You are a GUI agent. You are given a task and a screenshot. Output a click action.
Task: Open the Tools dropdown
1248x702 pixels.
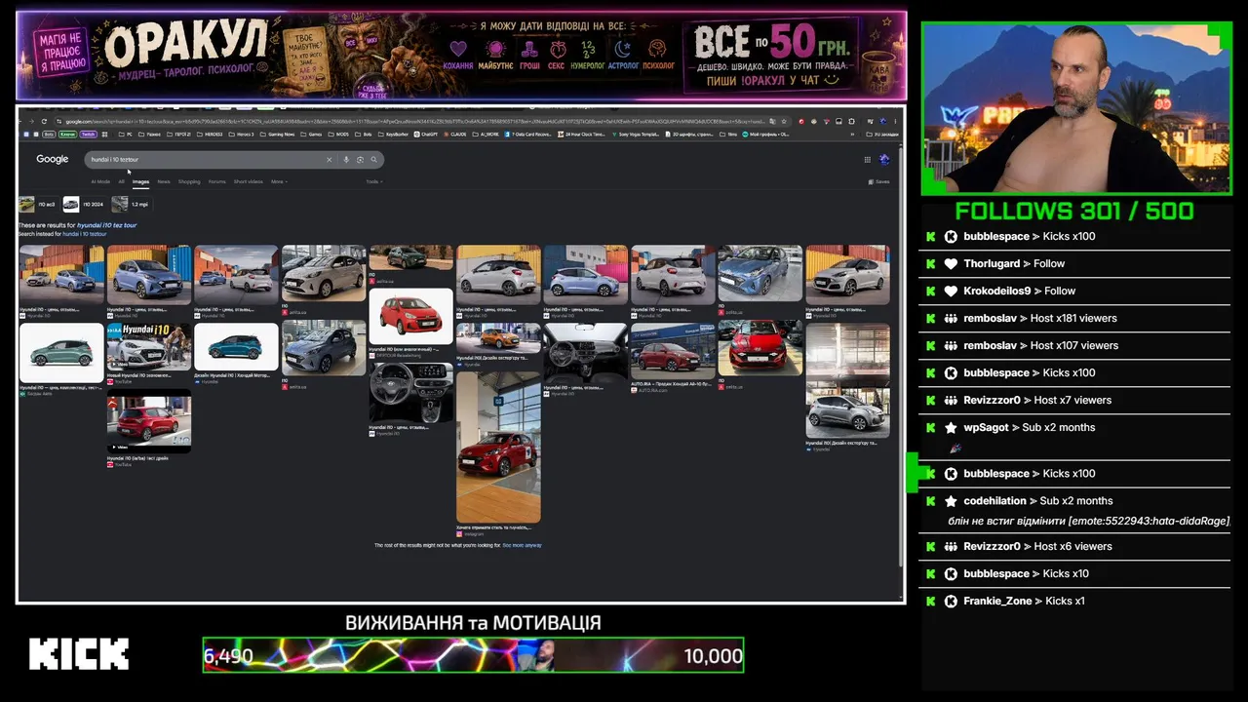(x=373, y=181)
